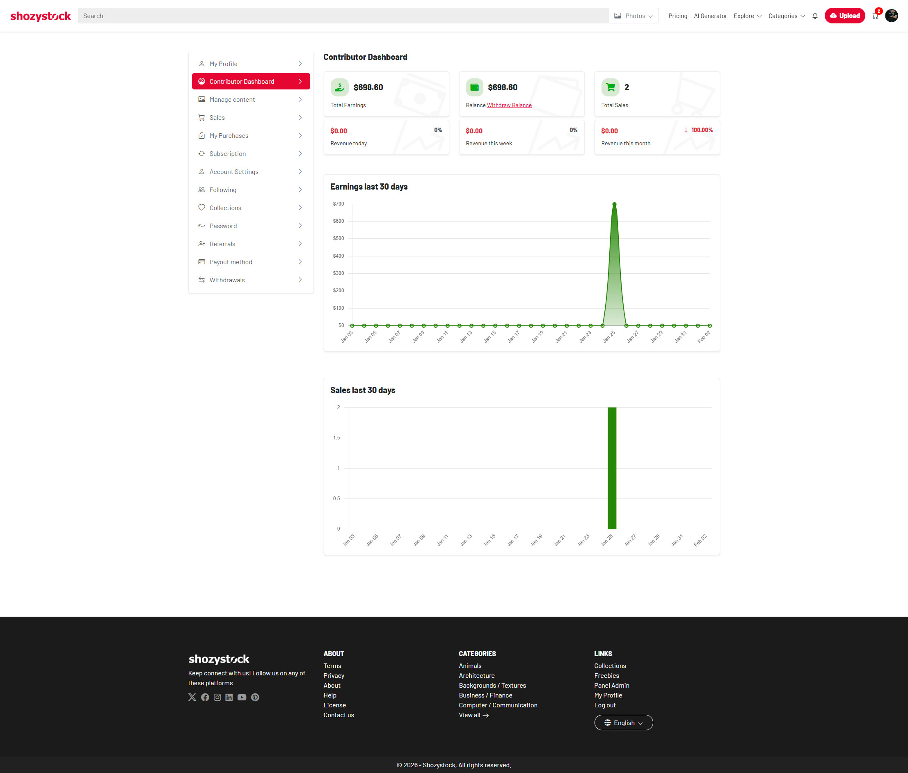Viewport: 908px width, 773px height.
Task: Focus the Search input field
Action: (343, 16)
